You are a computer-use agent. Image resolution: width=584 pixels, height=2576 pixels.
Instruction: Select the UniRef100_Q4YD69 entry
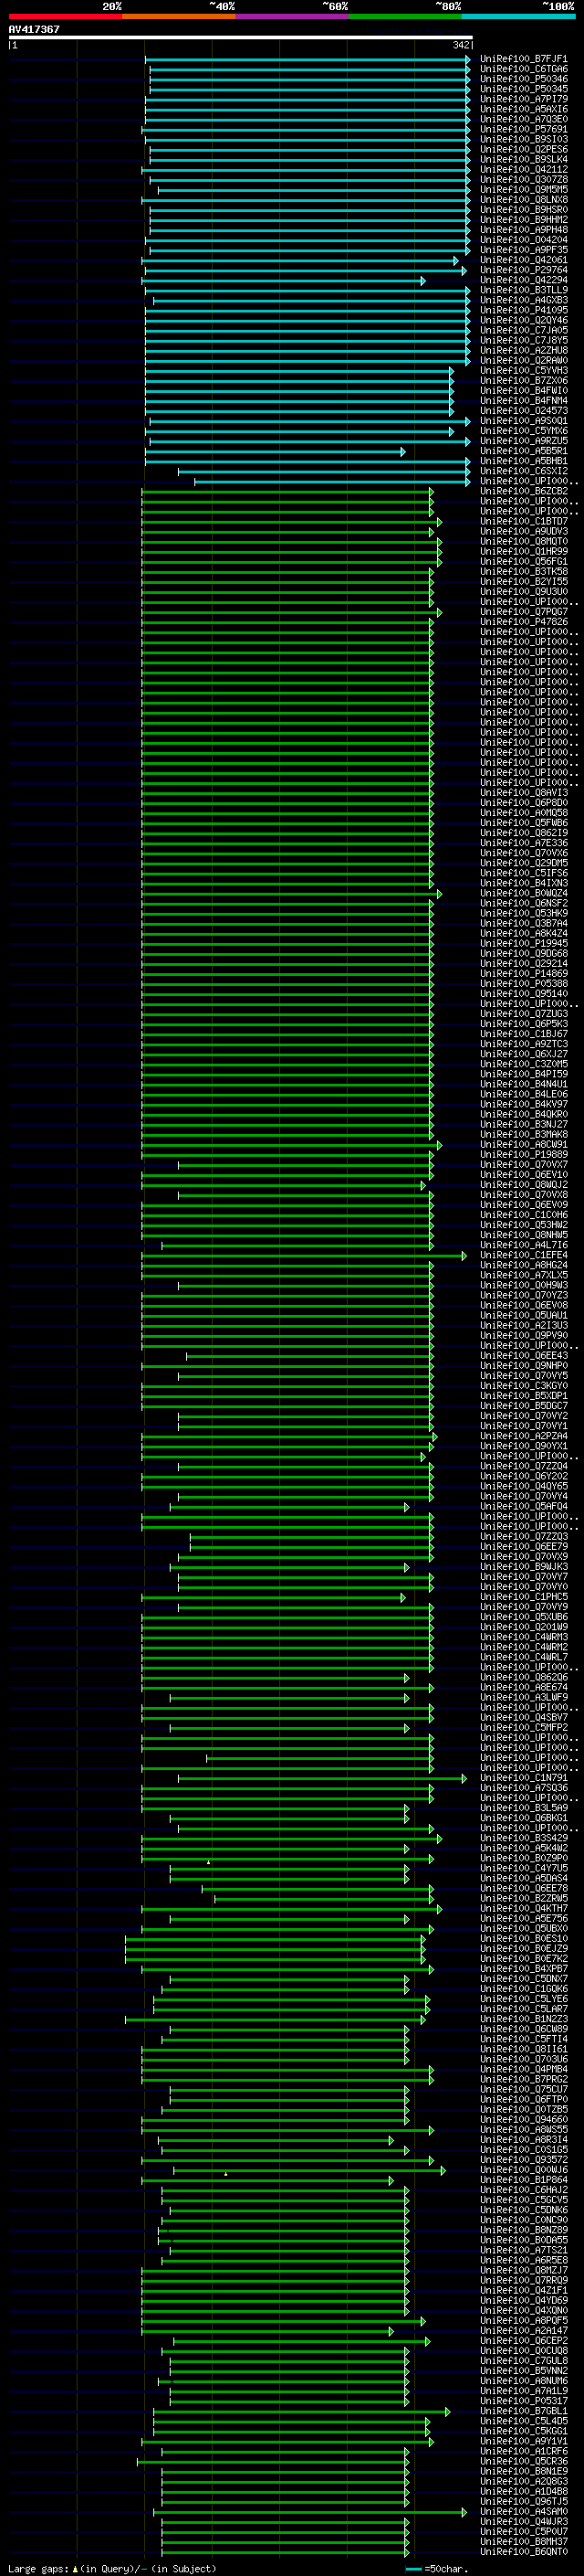click(x=524, y=2301)
